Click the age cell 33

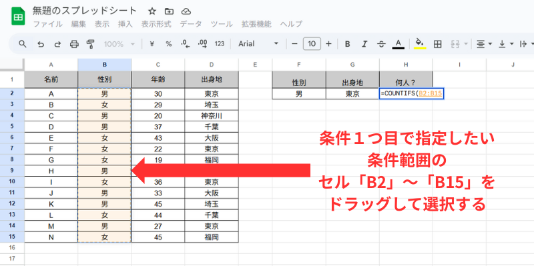(158, 193)
